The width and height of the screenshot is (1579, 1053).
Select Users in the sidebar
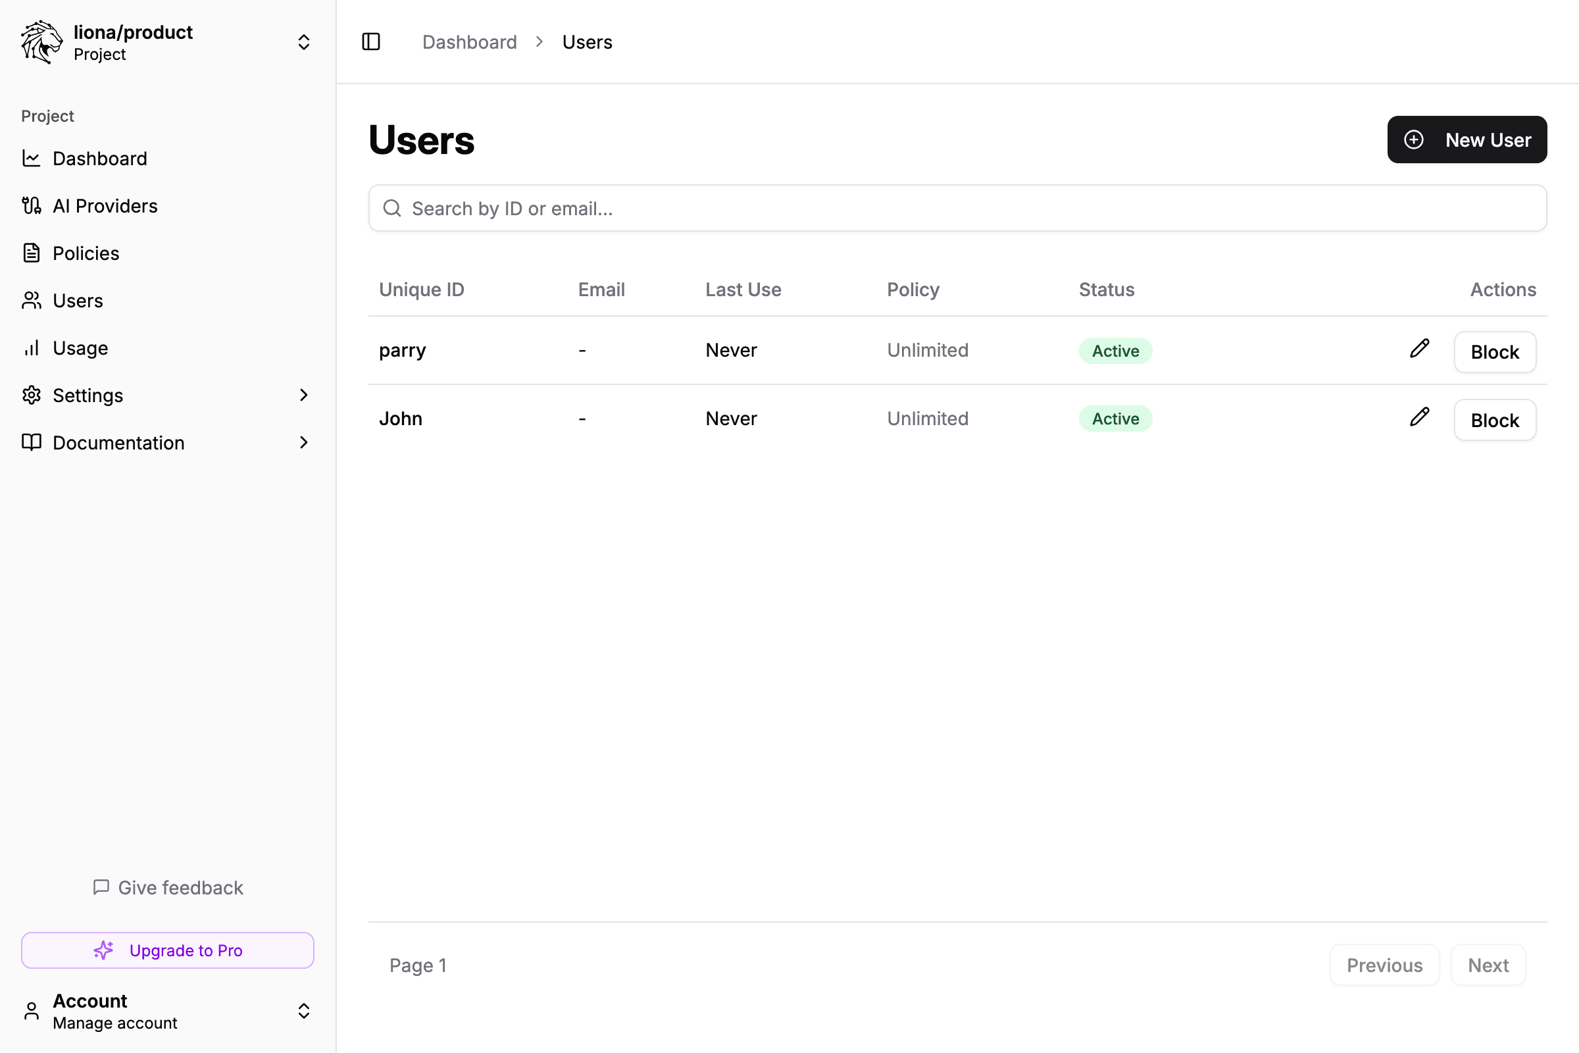(168, 300)
